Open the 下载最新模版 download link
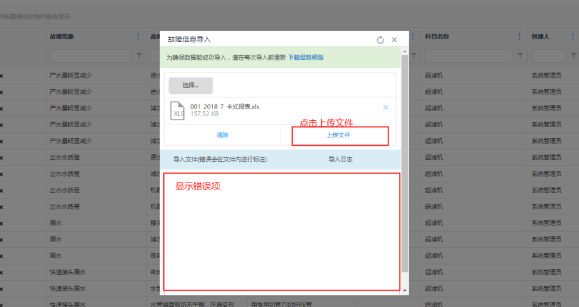 306,57
